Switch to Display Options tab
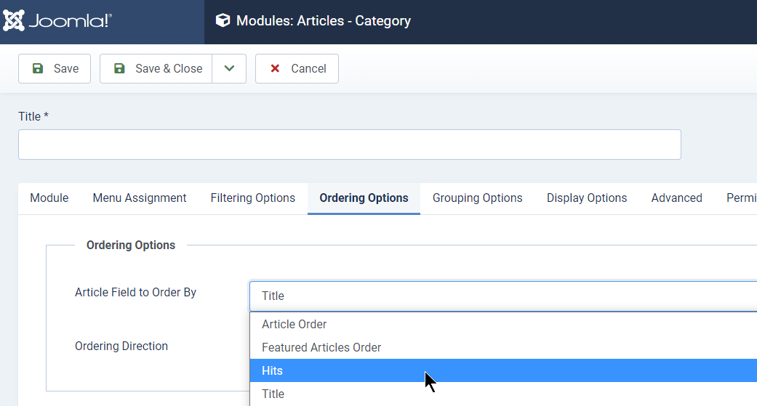This screenshot has height=406, width=757. pyautogui.click(x=587, y=198)
